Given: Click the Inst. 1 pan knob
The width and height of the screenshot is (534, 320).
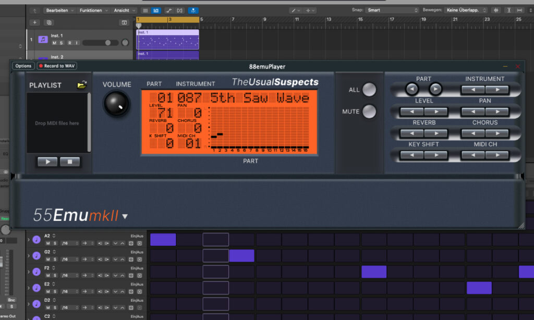Looking at the screenshot, I should coord(125,43).
